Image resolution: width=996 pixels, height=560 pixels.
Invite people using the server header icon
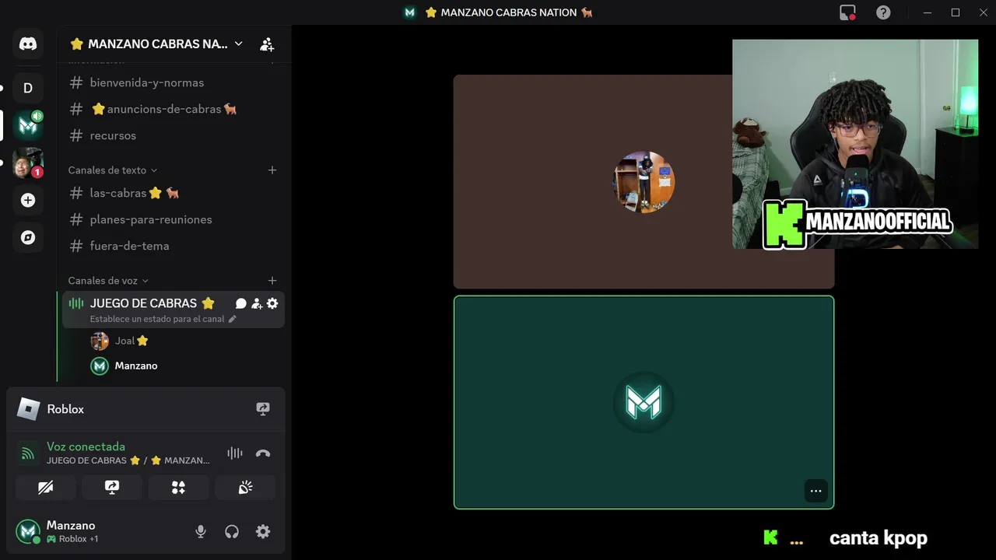point(267,44)
